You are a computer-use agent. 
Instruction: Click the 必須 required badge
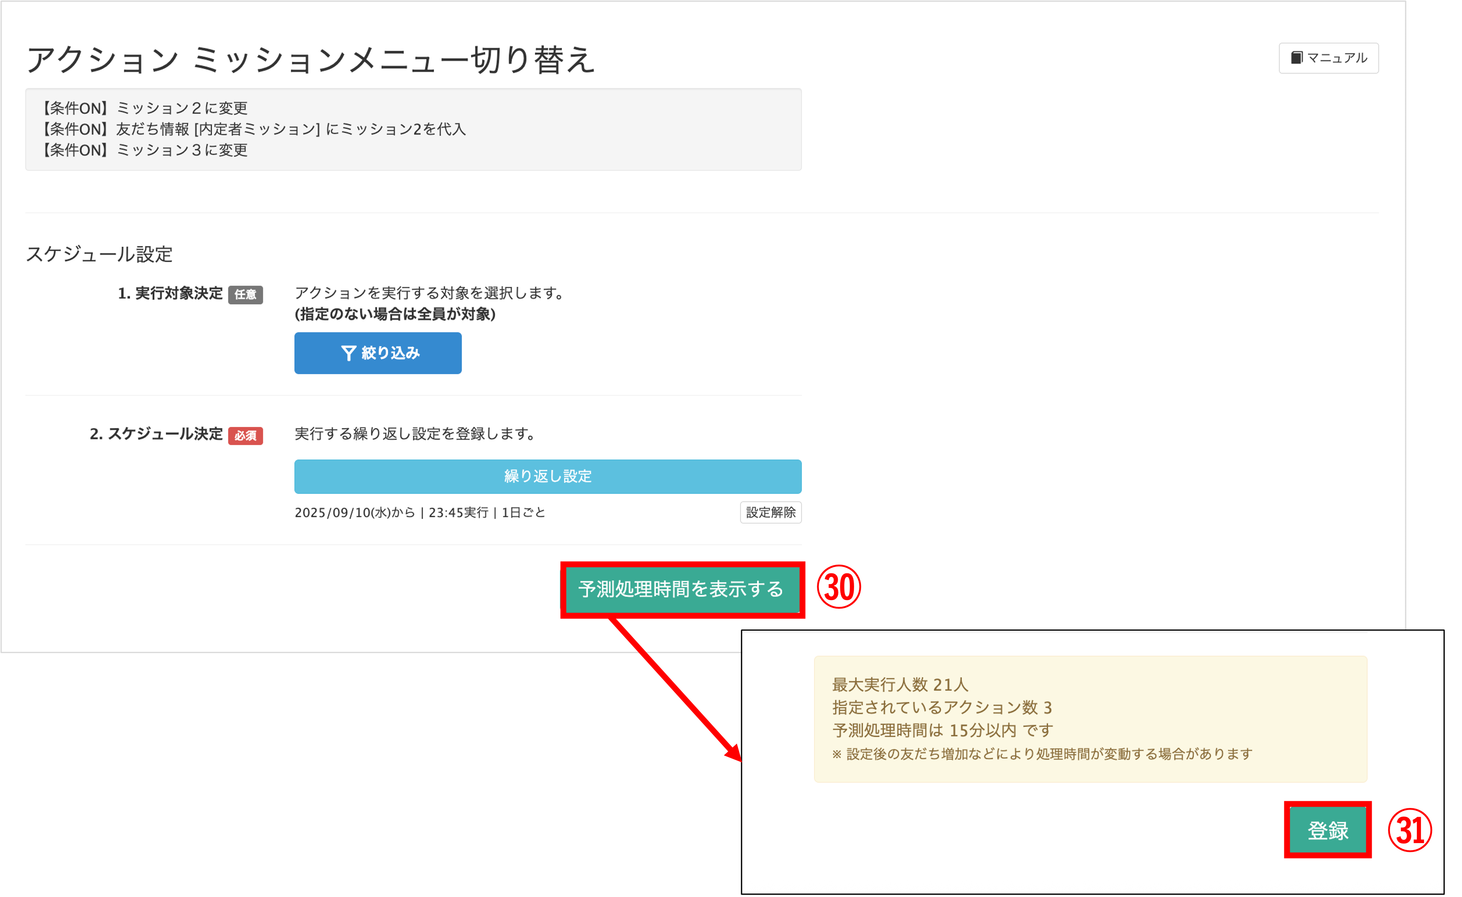pos(245,436)
